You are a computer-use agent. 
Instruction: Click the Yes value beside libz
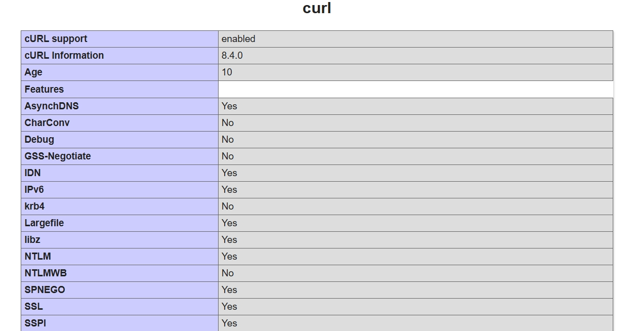tap(229, 240)
